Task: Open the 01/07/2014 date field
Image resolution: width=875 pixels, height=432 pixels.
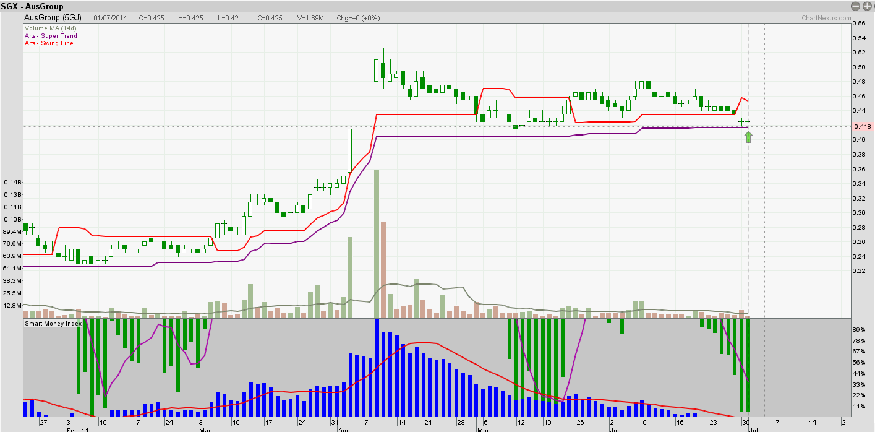Action: coord(110,18)
